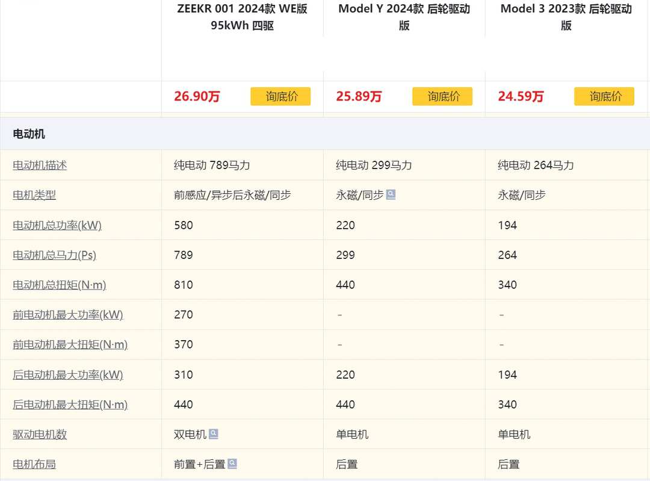This screenshot has height=481, width=650.
Task: Select 194 in the 电动机总功率 row
Action: (x=507, y=225)
